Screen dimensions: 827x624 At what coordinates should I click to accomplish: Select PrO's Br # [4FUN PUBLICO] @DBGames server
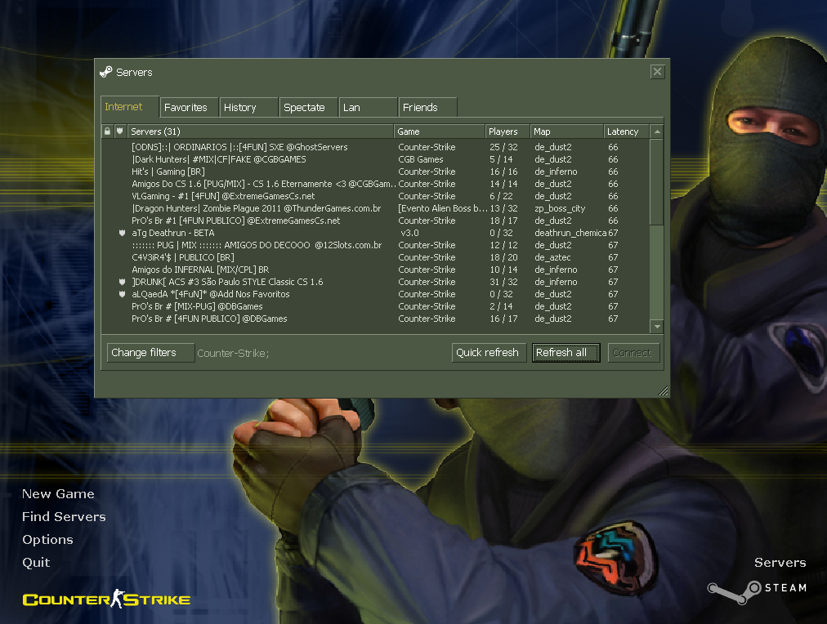click(376, 319)
